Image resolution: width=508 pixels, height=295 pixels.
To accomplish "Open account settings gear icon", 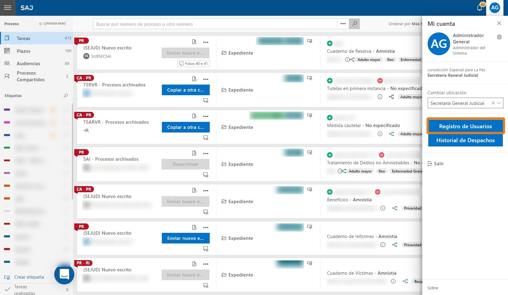I will tap(499, 37).
